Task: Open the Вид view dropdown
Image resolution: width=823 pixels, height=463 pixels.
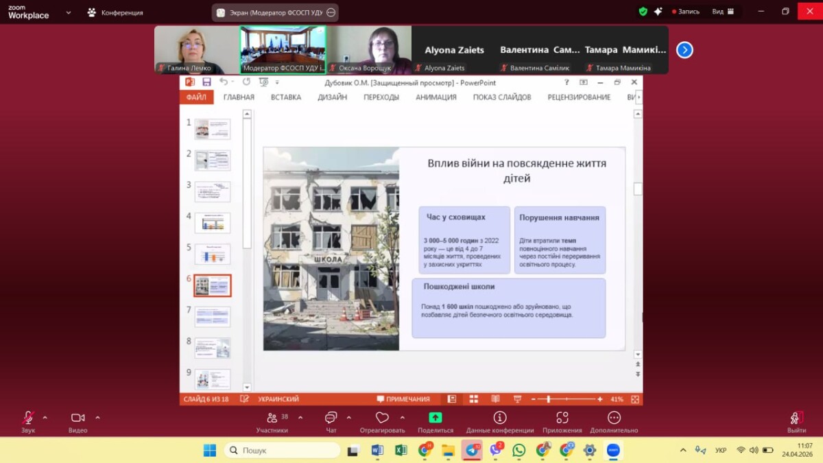Action: (x=723, y=12)
